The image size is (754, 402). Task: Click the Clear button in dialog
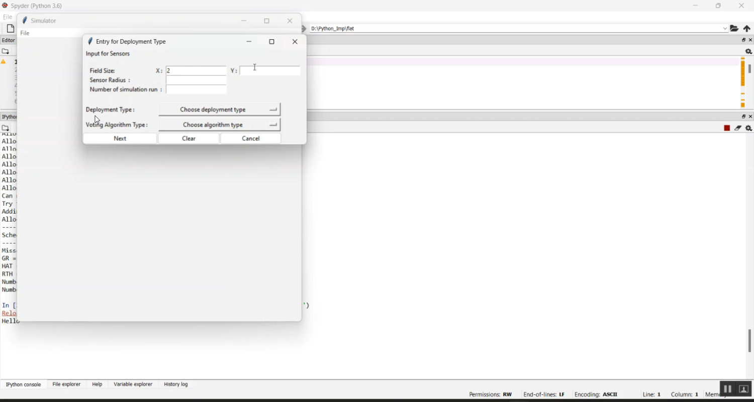tap(189, 139)
